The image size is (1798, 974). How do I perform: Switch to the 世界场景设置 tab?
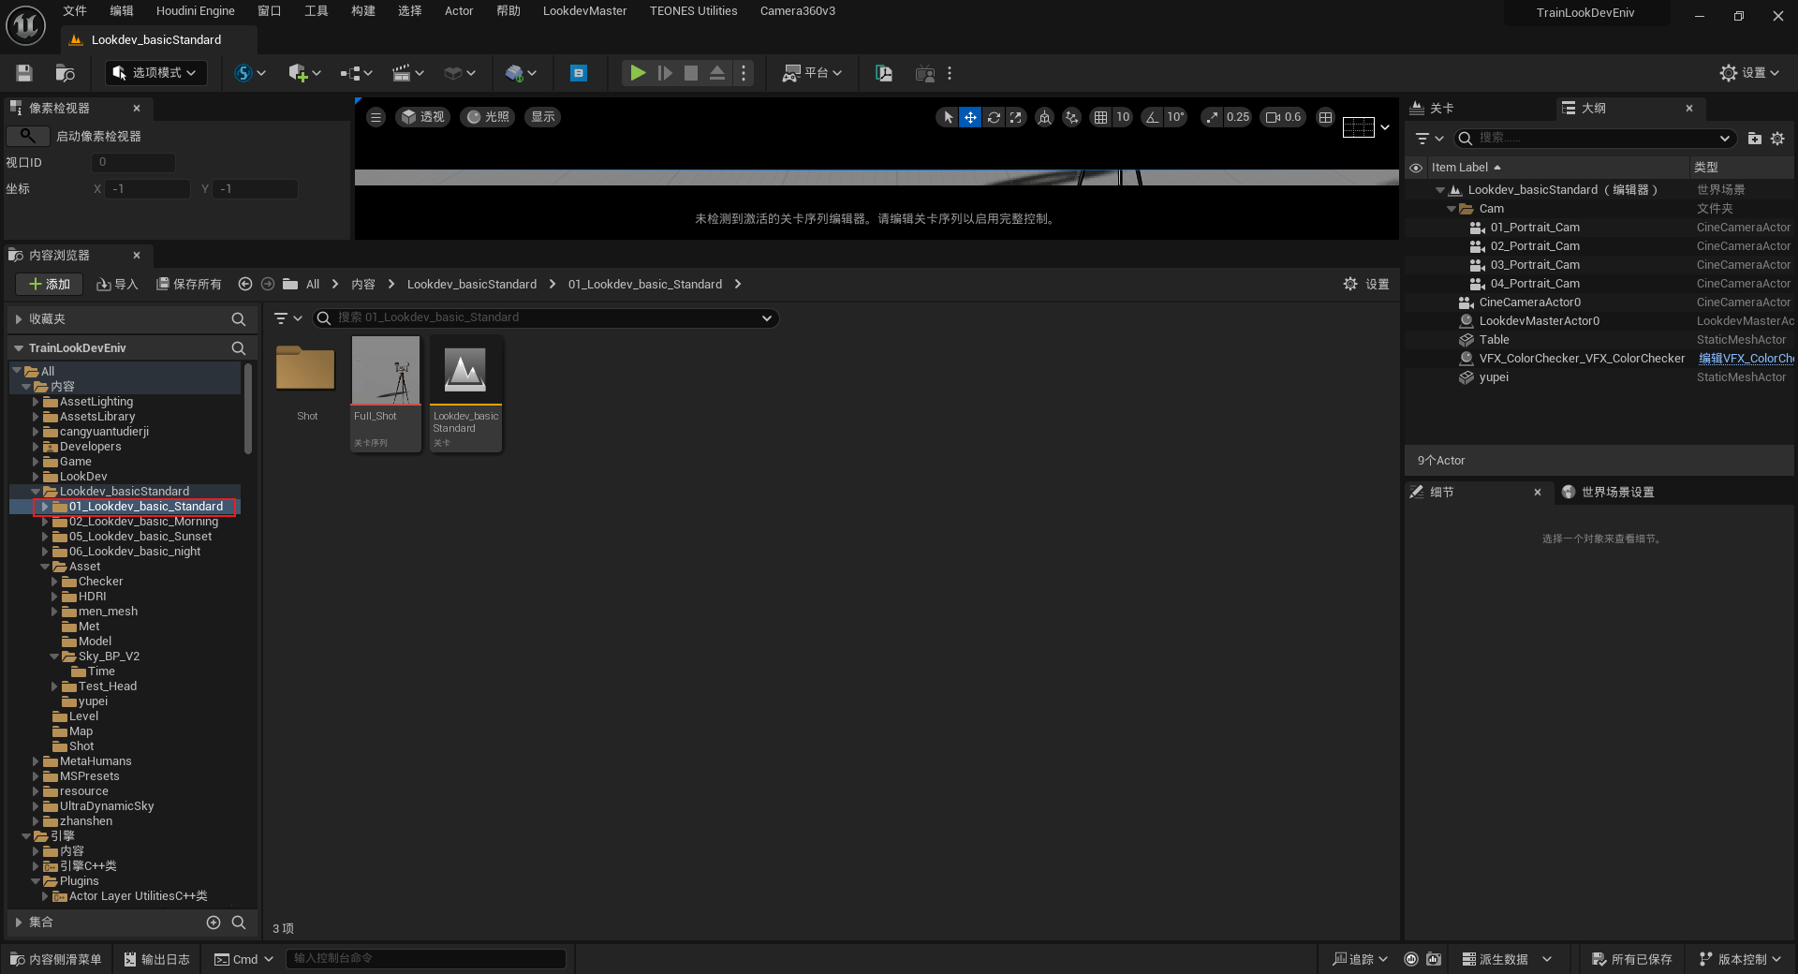click(1616, 493)
